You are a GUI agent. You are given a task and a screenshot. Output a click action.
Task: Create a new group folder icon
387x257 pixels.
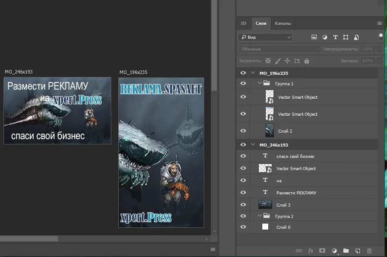[x=346, y=250]
